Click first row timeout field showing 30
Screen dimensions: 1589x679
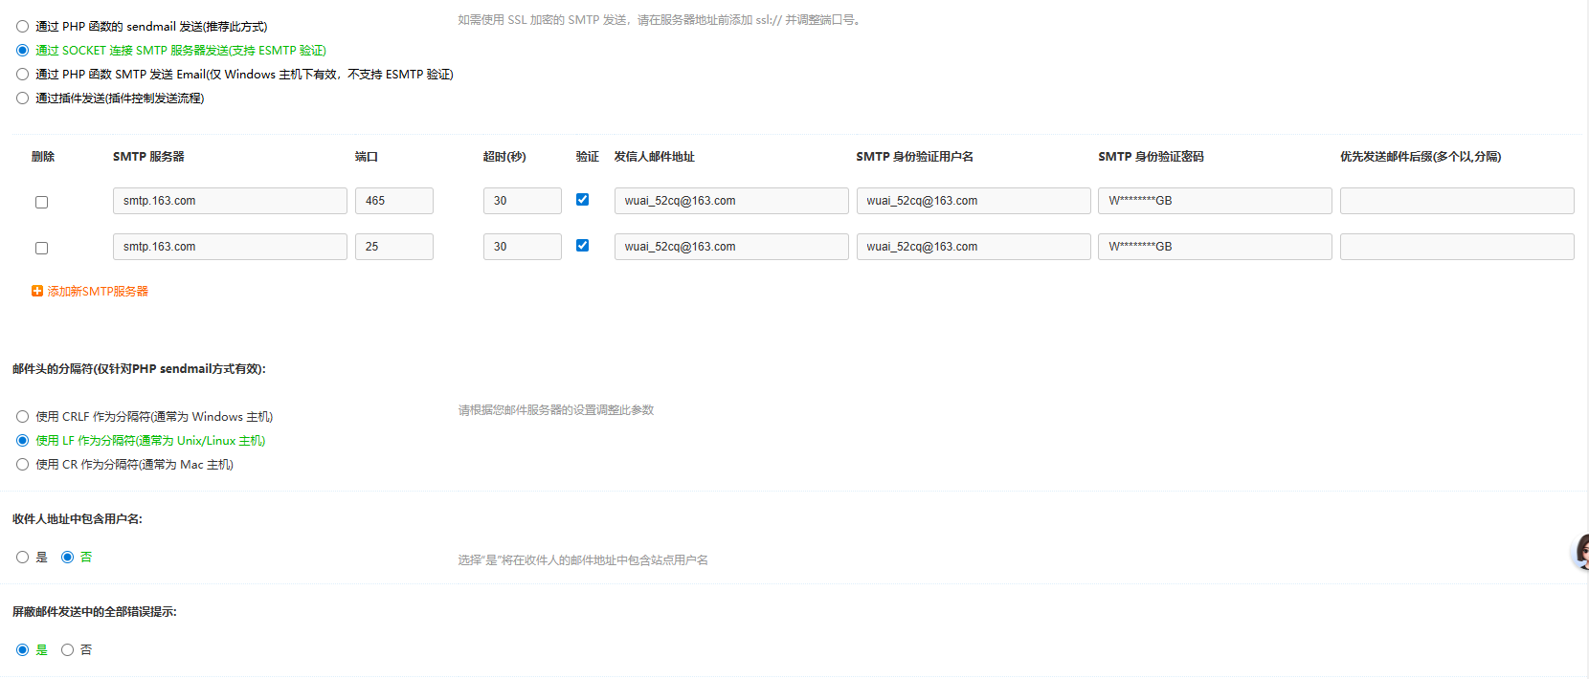[x=522, y=201]
